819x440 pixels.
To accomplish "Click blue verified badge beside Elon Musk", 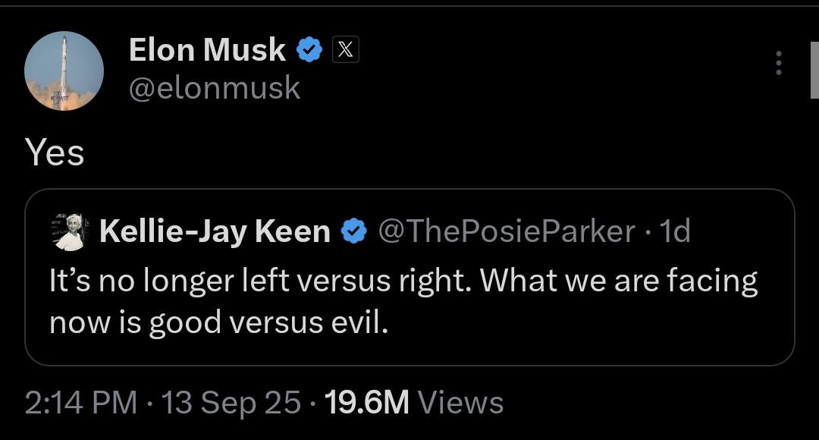I will (x=309, y=50).
